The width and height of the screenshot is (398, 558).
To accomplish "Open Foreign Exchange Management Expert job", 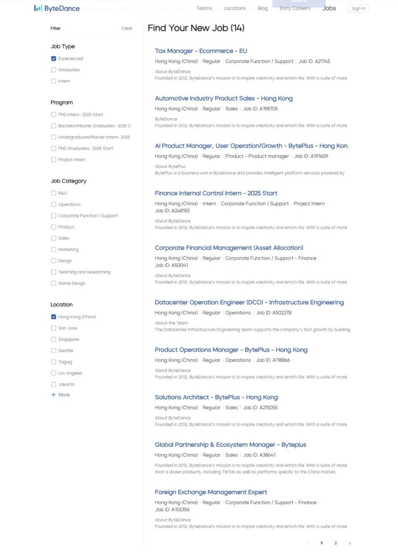I will pyautogui.click(x=211, y=492).
